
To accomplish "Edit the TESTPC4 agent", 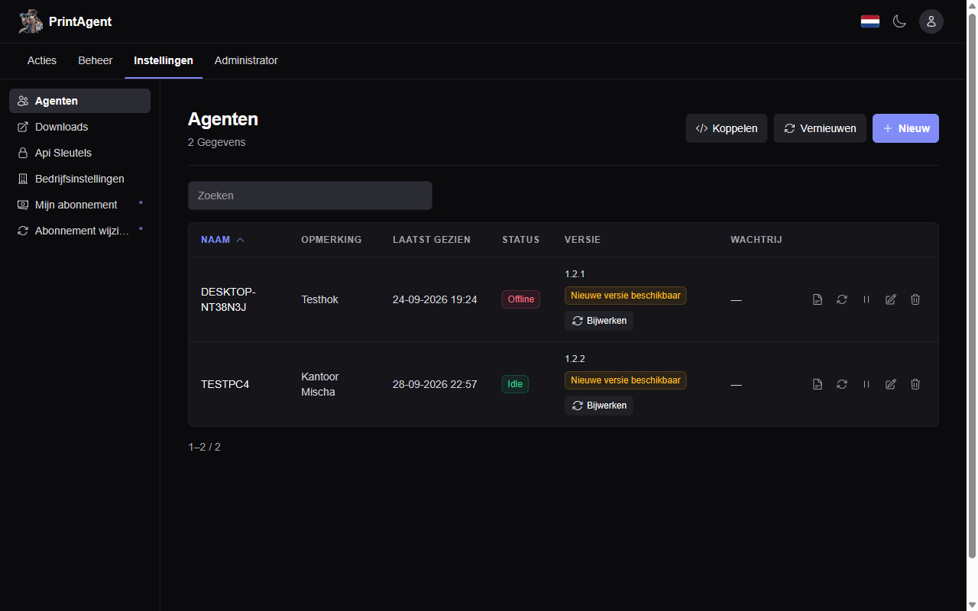I will coord(891,384).
